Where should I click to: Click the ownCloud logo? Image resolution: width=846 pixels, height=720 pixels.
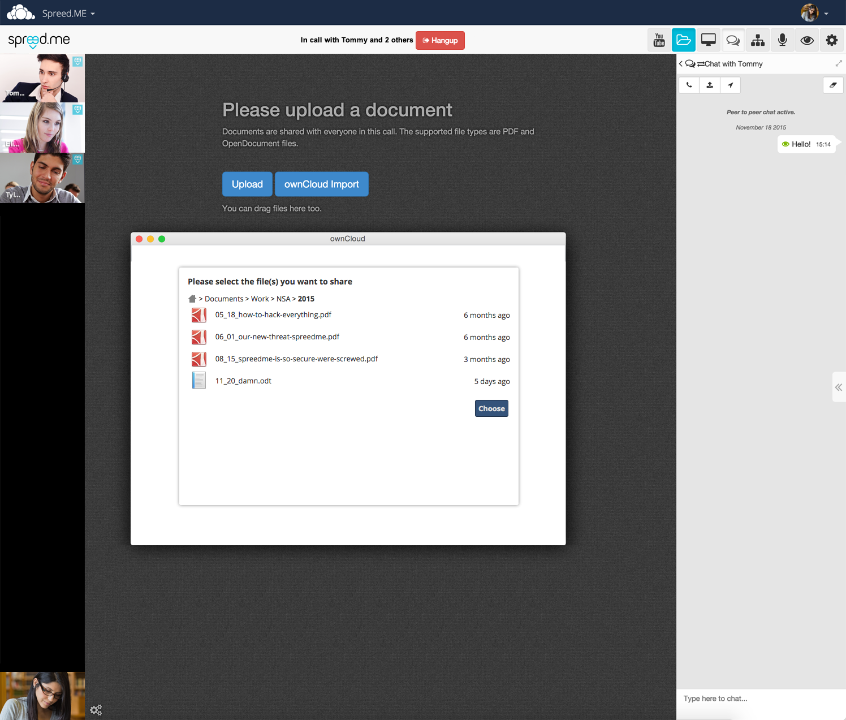click(x=20, y=12)
